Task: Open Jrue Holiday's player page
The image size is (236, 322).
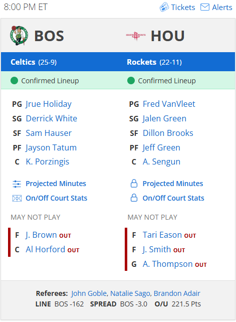Action: (49, 104)
